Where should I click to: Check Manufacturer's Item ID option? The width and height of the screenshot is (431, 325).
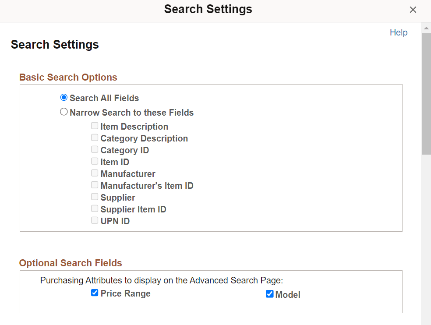94,184
